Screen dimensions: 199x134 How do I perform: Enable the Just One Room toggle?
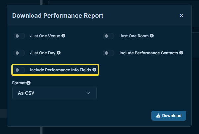click(109, 36)
